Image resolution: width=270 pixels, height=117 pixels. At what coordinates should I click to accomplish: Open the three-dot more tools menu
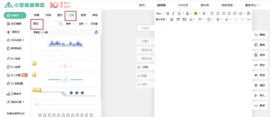click(249, 19)
